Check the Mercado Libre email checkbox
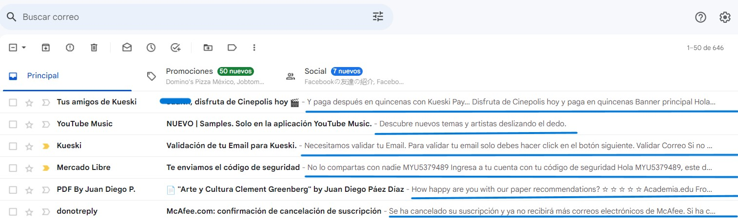The width and height of the screenshot is (738, 220). click(x=13, y=168)
